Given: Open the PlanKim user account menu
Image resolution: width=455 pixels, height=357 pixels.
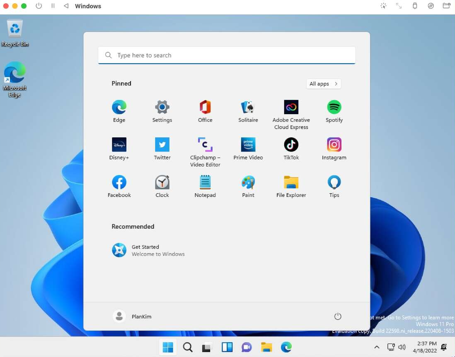Looking at the screenshot, I should pyautogui.click(x=132, y=316).
